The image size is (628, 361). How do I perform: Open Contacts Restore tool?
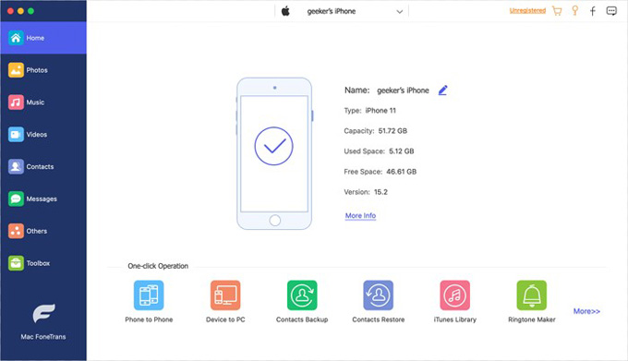click(x=379, y=302)
